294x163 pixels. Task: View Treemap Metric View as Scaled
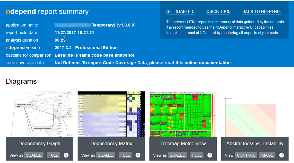(x=177, y=155)
